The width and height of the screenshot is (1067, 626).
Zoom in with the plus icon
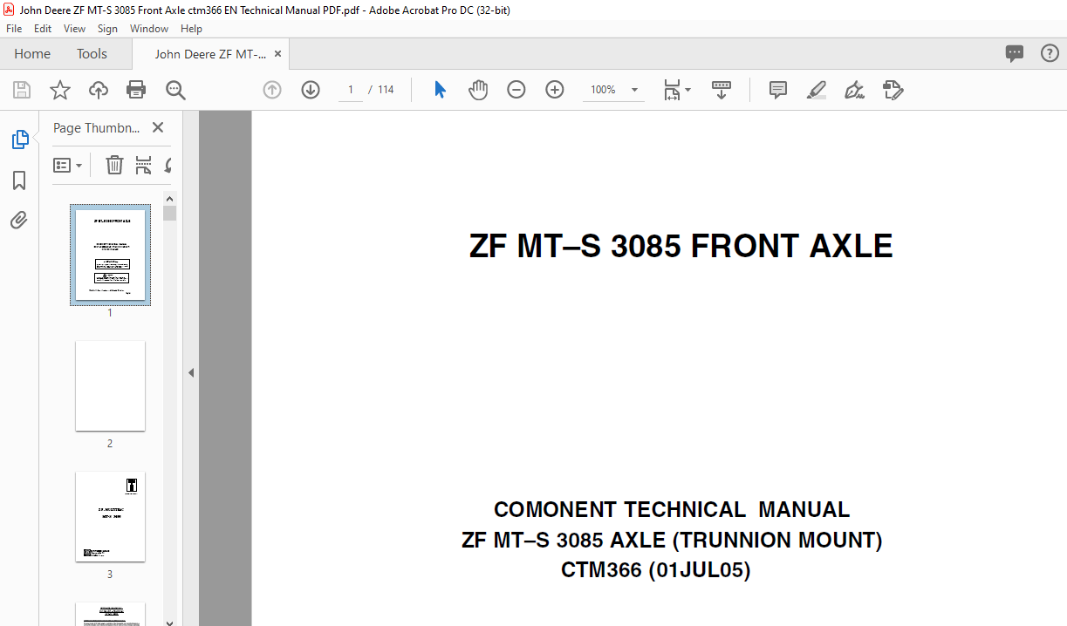[555, 90]
